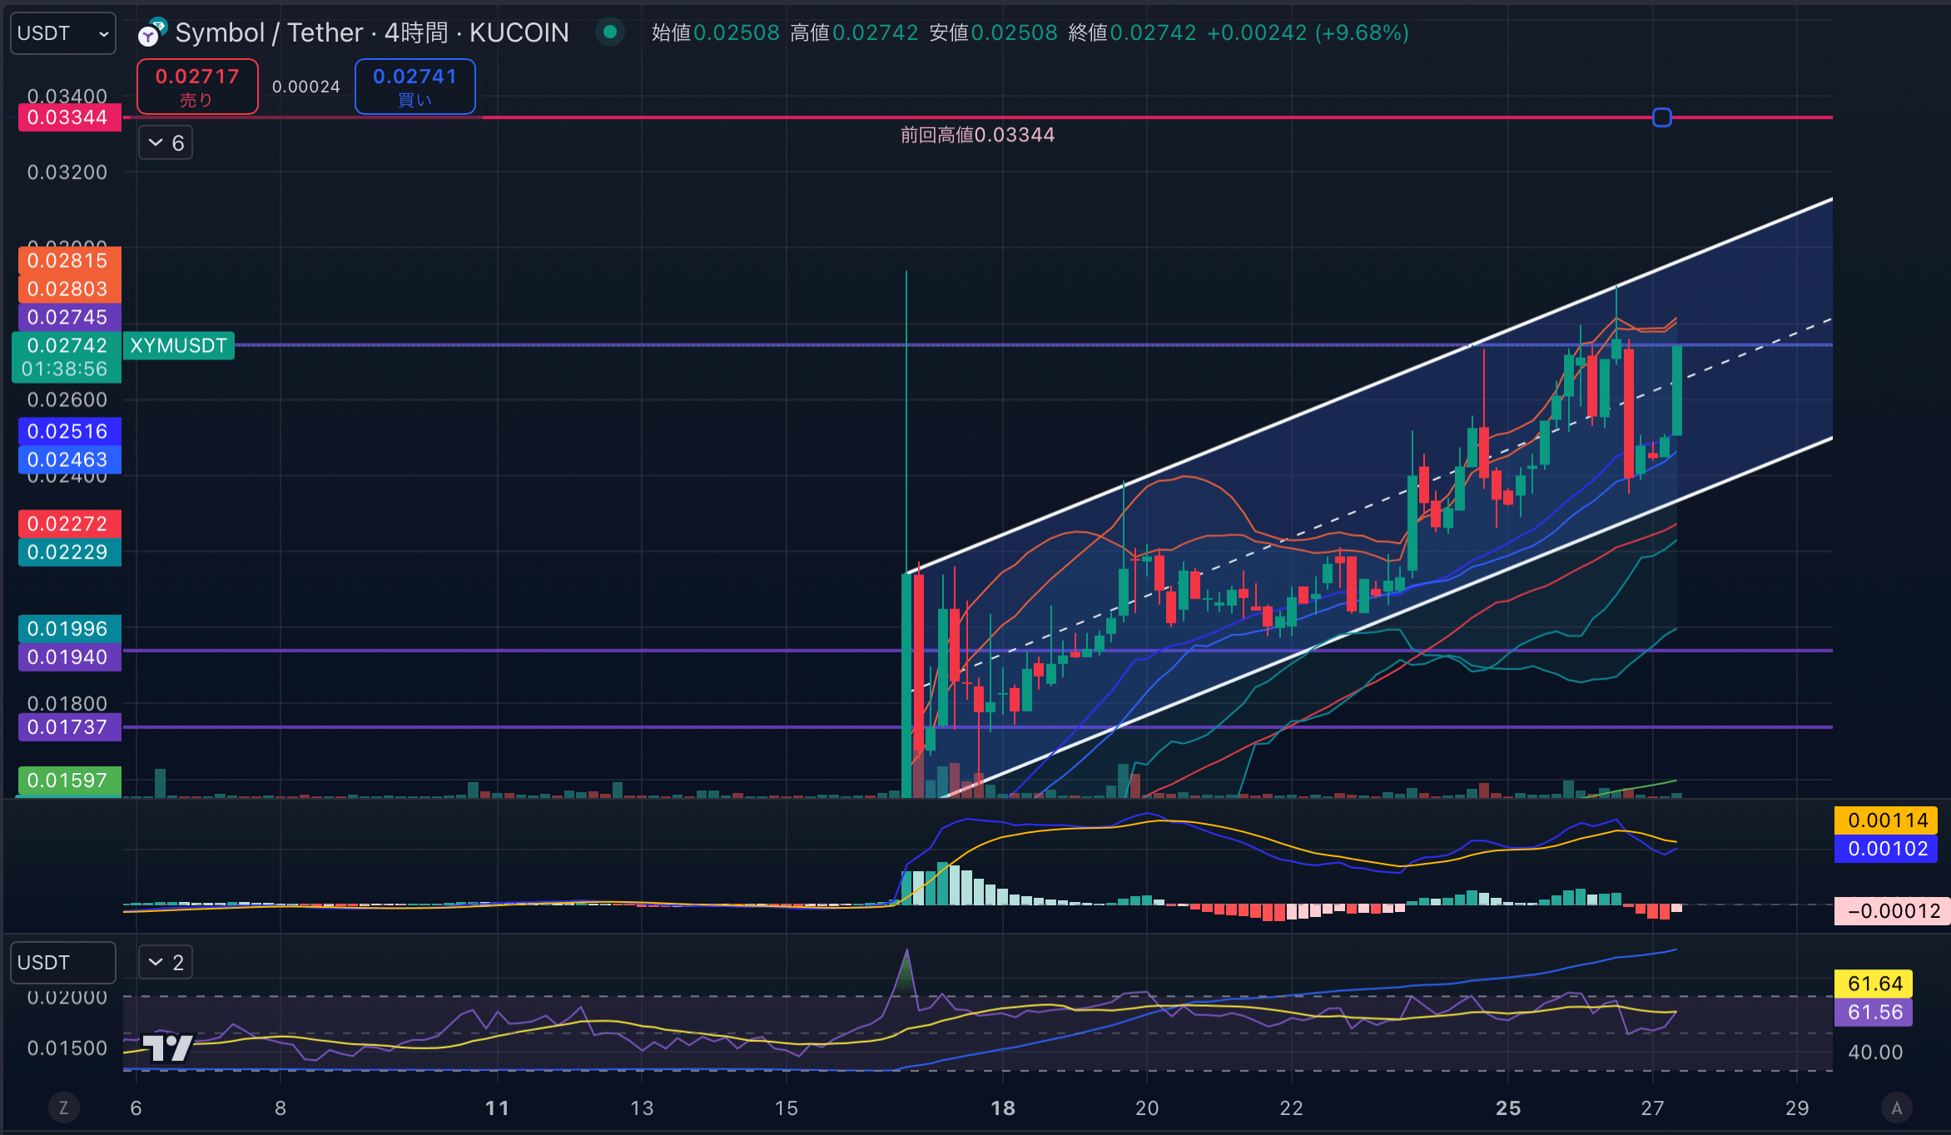Click date 18 on the time axis
The image size is (1951, 1135).
1003,1108
